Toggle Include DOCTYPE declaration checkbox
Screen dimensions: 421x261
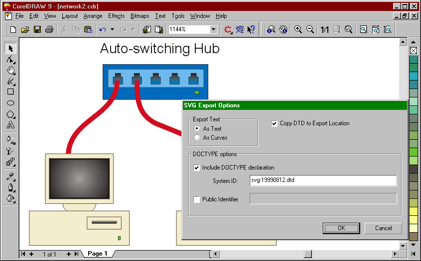[197, 168]
